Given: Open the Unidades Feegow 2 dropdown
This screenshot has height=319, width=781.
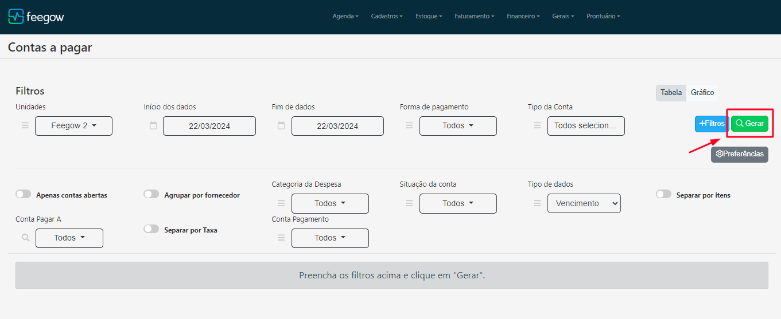Looking at the screenshot, I should pyautogui.click(x=73, y=126).
